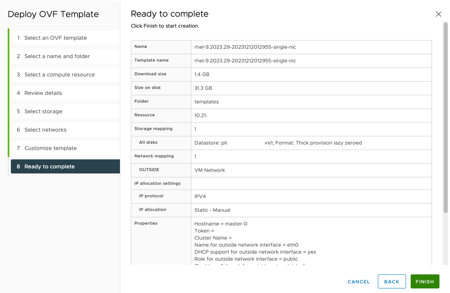Click the Properties row showing Hostname master-0
Image resolution: width=450 pixels, height=293 pixels.
pyautogui.click(x=221, y=224)
